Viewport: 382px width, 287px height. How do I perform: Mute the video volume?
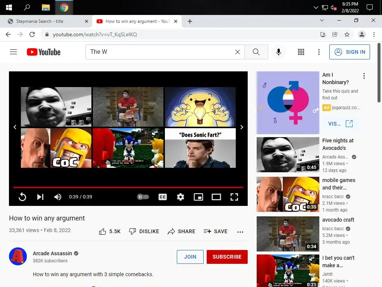pyautogui.click(x=58, y=197)
